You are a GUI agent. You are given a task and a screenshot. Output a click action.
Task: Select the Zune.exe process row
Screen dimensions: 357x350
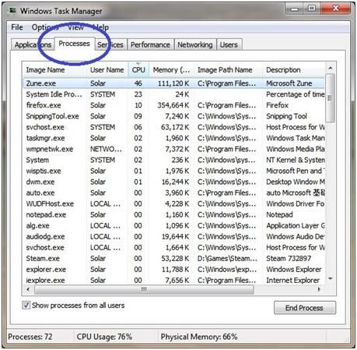click(x=173, y=83)
